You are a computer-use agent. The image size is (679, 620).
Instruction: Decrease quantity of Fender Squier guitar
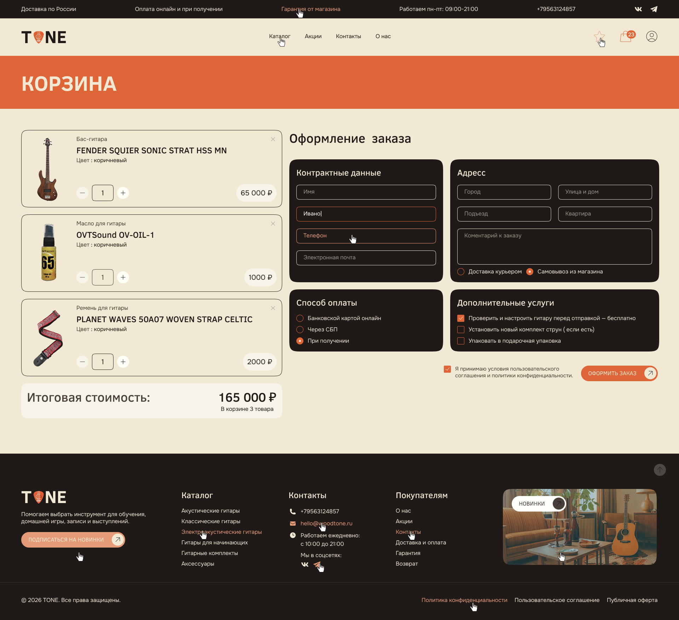[x=82, y=193]
